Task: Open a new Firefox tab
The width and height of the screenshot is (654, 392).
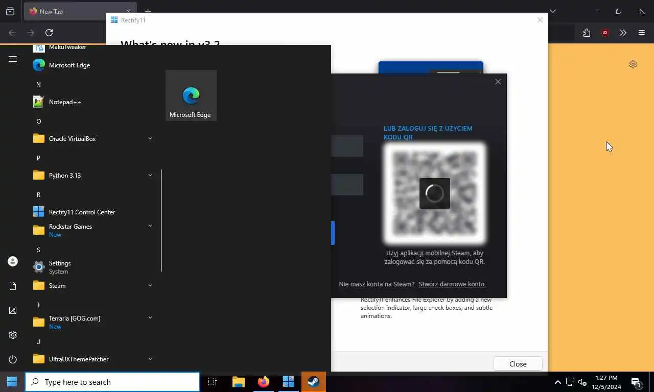Action: coord(148,11)
